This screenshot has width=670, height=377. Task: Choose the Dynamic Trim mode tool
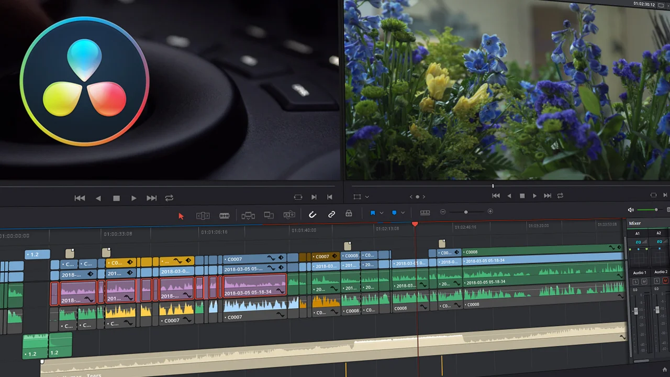[225, 215]
